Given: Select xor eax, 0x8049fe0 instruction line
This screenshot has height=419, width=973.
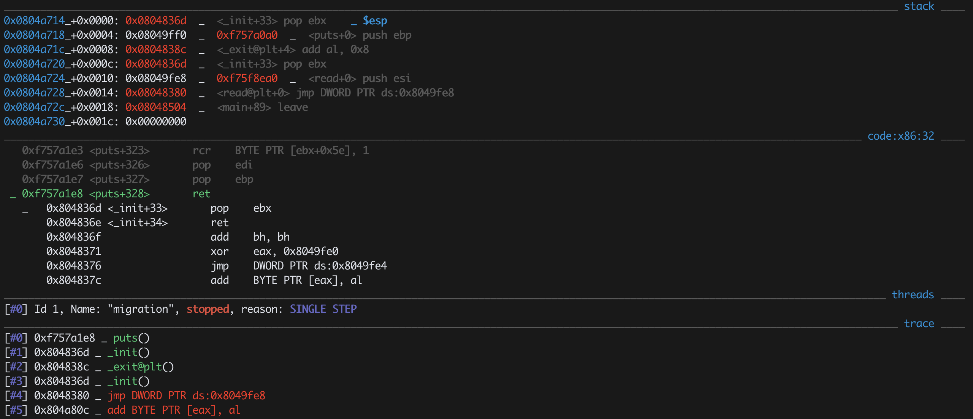Looking at the screenshot, I should [x=192, y=251].
